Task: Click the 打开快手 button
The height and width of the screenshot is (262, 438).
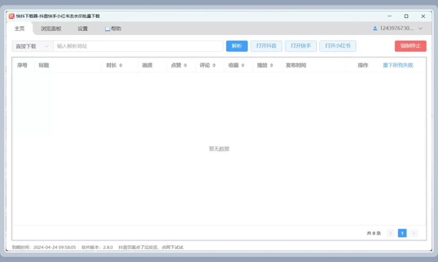Action: click(x=301, y=46)
